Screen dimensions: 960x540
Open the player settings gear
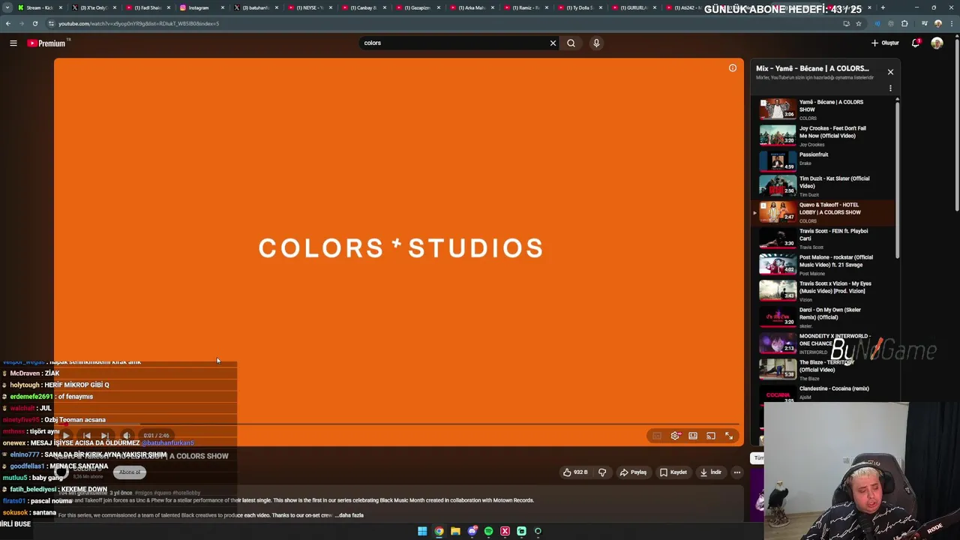675,436
